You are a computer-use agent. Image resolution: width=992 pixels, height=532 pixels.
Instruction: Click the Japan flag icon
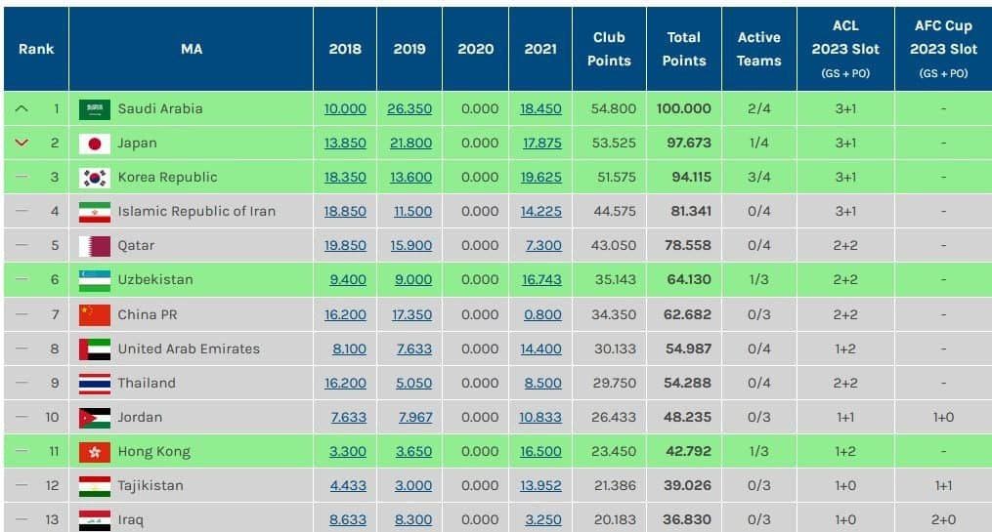pyautogui.click(x=95, y=143)
